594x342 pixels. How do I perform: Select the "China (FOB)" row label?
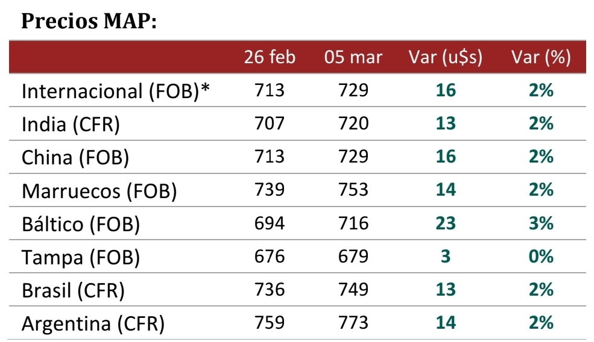point(75,158)
